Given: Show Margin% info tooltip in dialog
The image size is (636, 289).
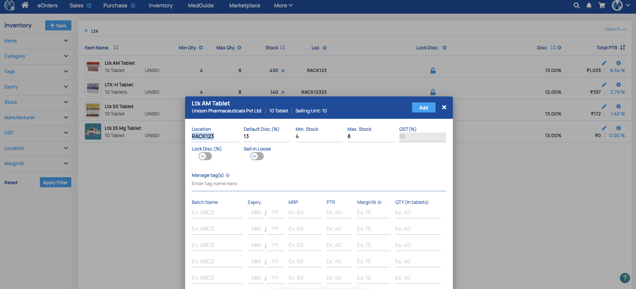Looking at the screenshot, I should tap(379, 202).
